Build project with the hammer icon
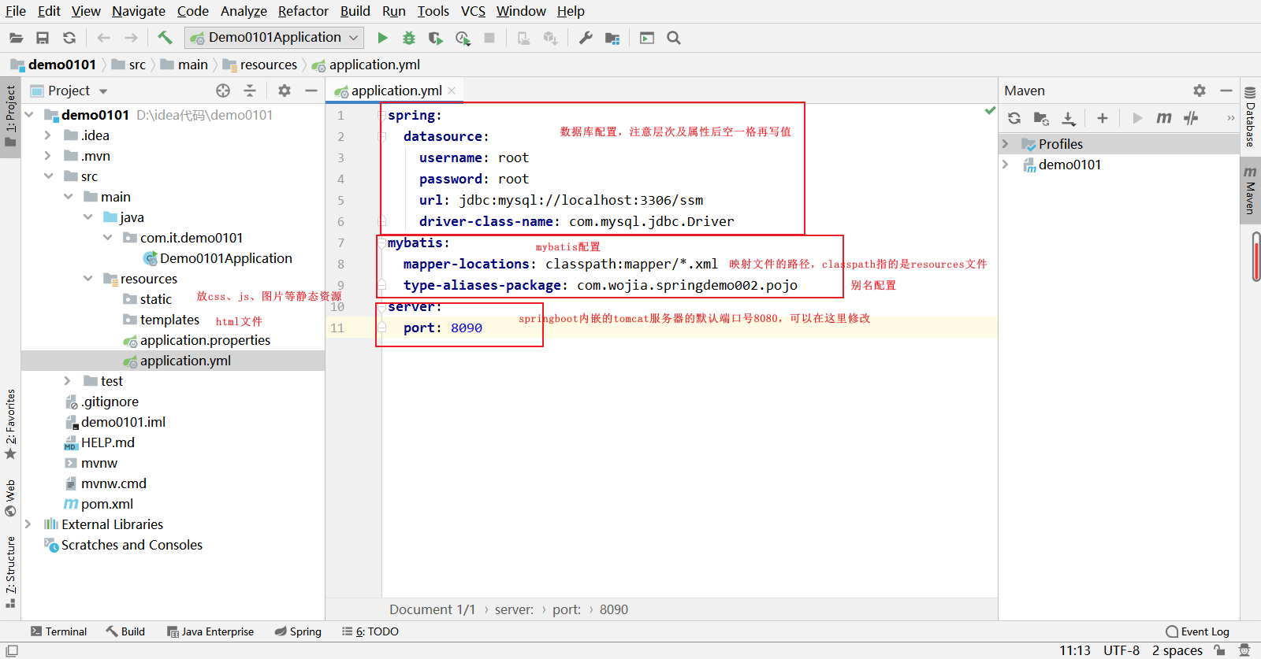The image size is (1261, 659). 165,38
